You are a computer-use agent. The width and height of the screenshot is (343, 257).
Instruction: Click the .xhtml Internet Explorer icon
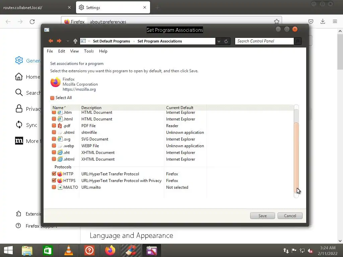click(60, 159)
